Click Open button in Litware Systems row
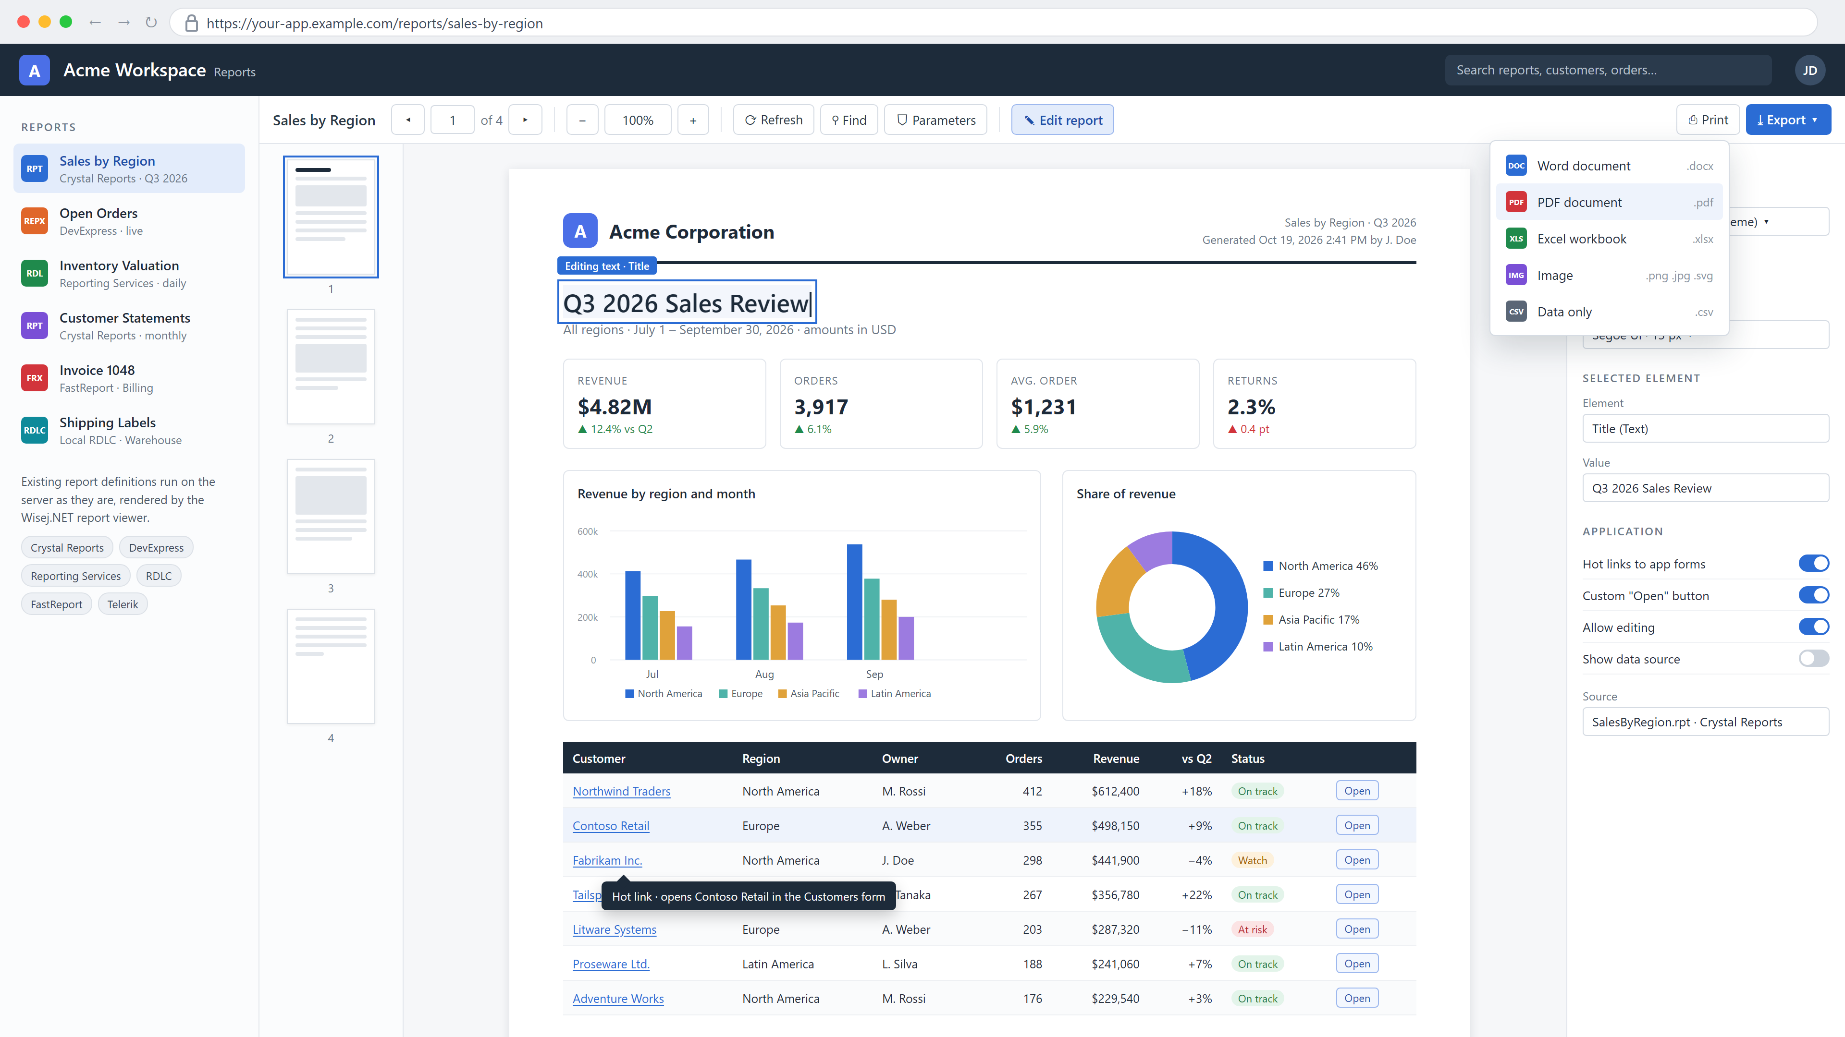 click(x=1356, y=929)
